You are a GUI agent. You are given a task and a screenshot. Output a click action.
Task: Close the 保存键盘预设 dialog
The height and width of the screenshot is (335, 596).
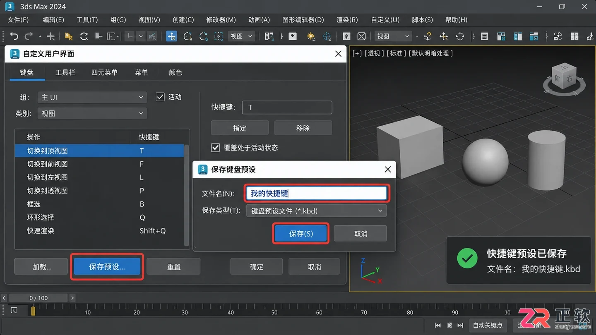click(388, 170)
